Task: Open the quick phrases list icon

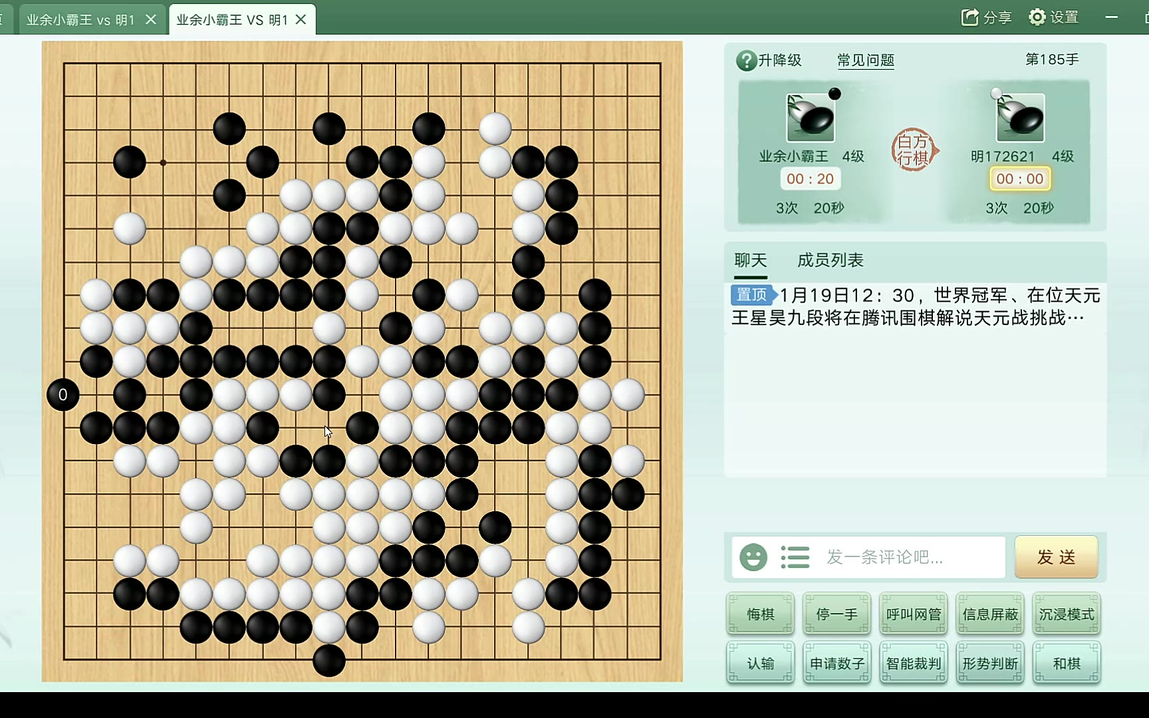Action: click(x=795, y=557)
